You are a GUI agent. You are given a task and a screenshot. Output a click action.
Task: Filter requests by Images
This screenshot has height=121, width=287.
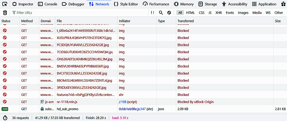243,13
